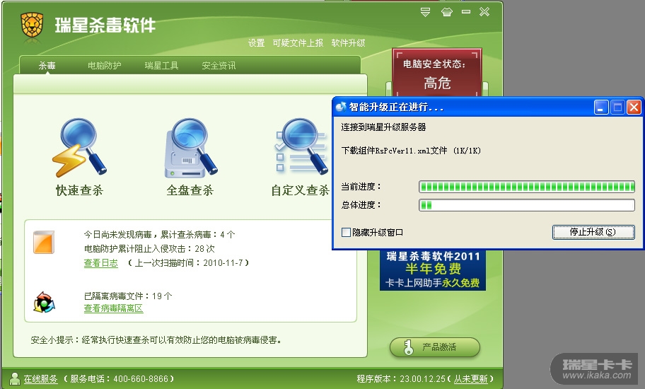The width and height of the screenshot is (645, 389).
Task: Start 快速查杀 quick scan icon
Action: coord(79,148)
